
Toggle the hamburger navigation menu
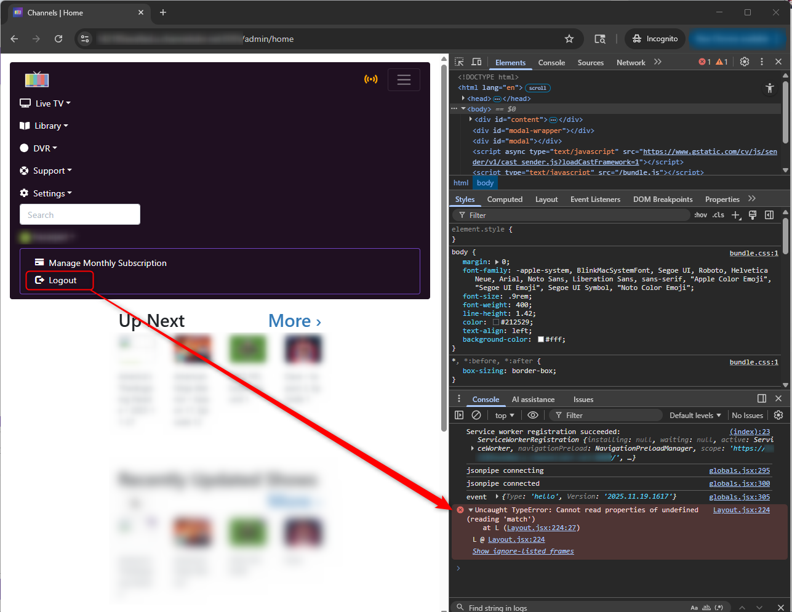404,79
